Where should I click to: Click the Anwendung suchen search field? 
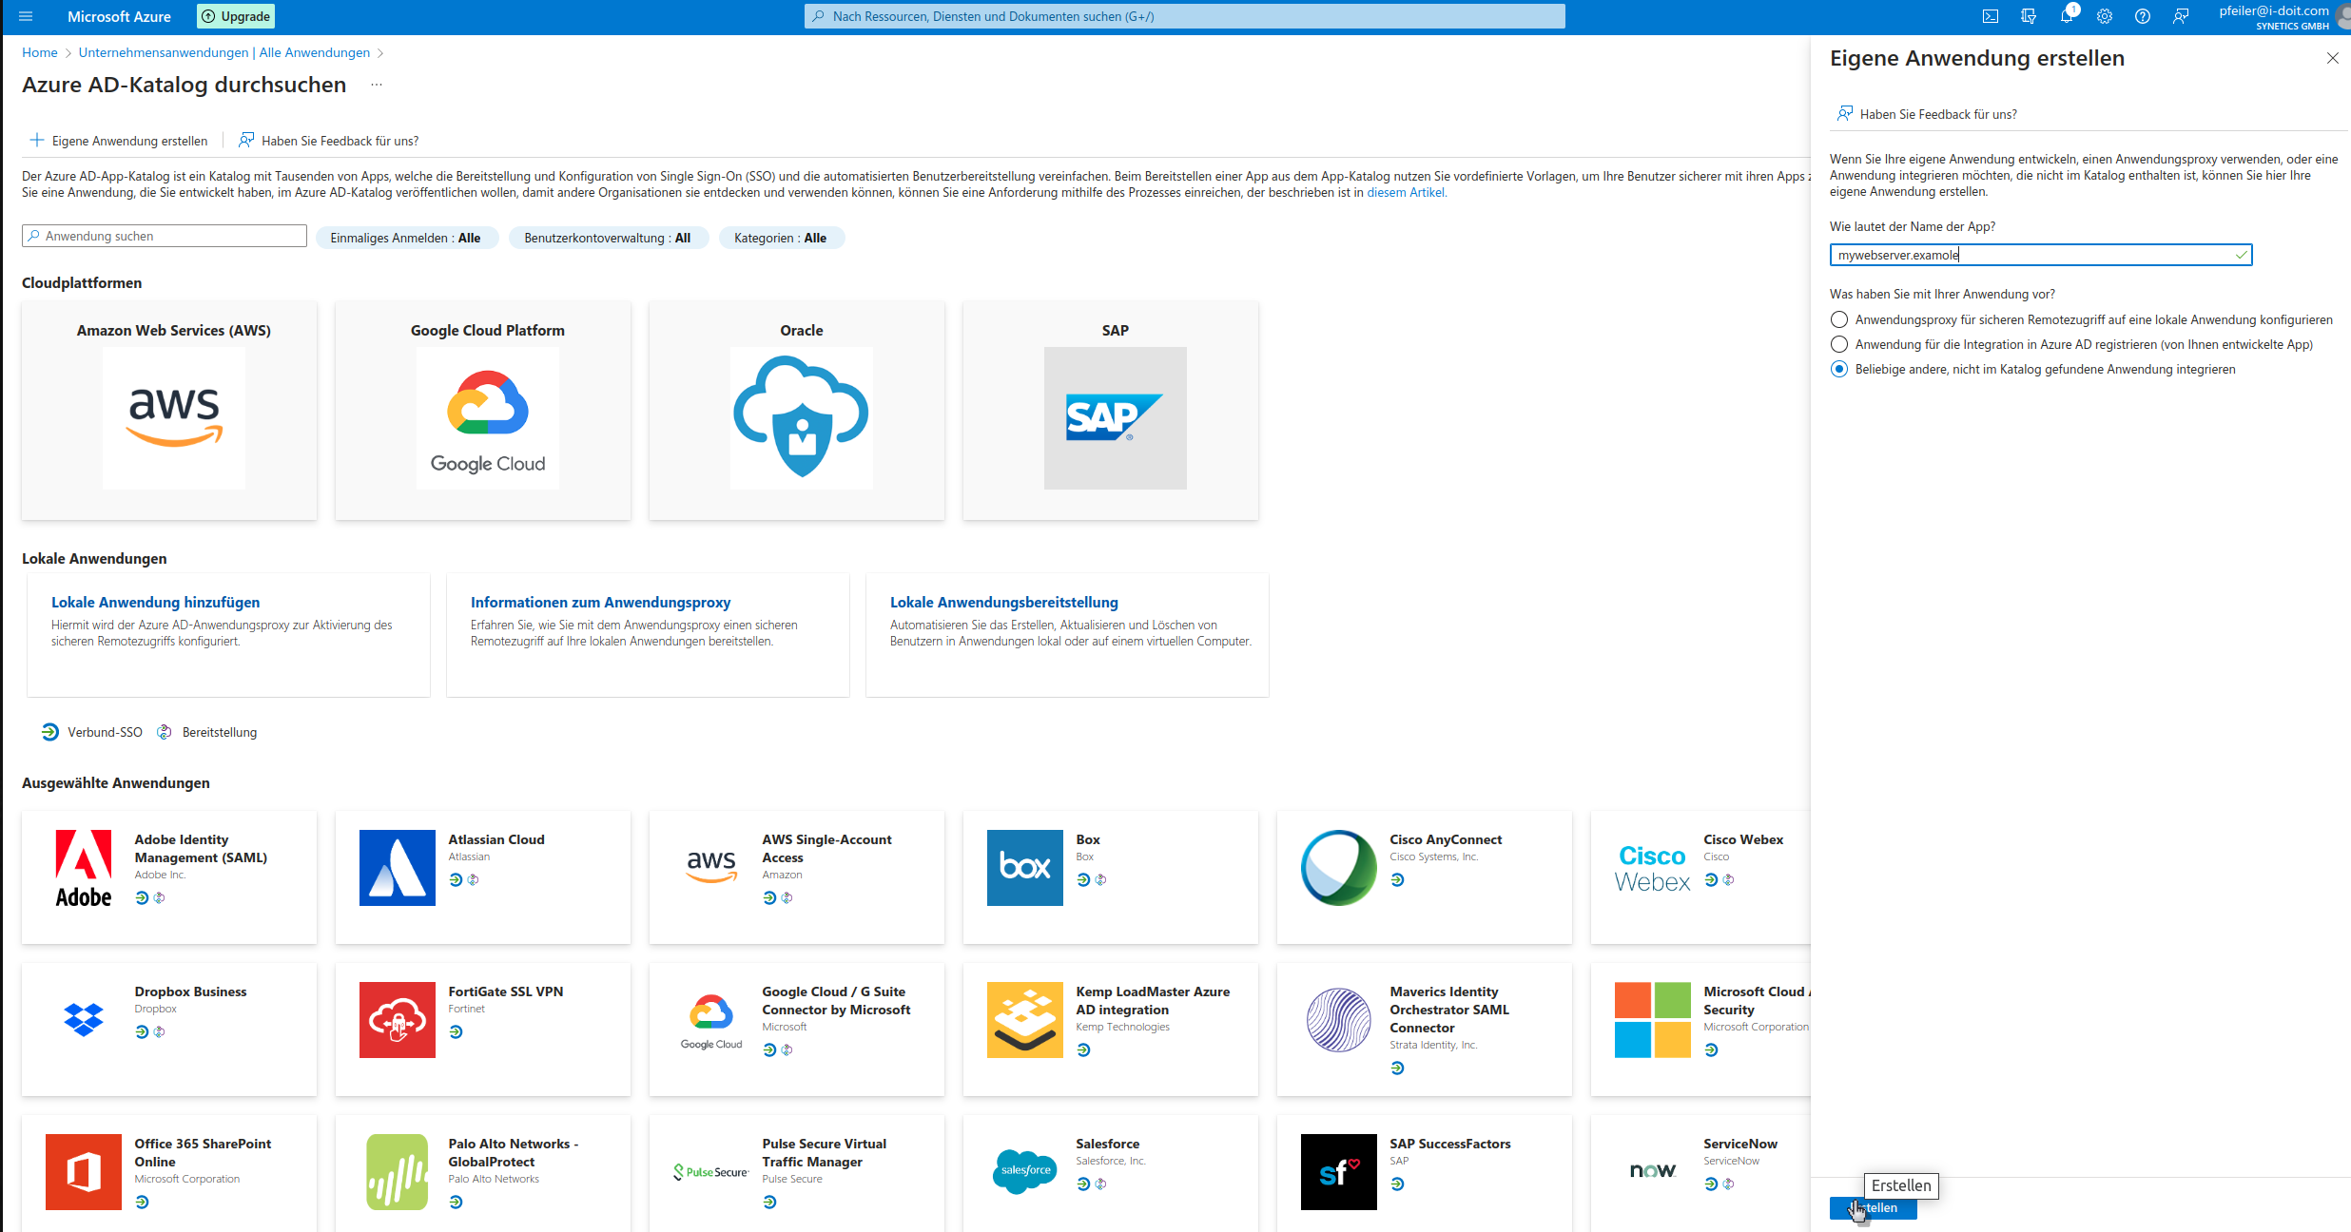pyautogui.click(x=165, y=236)
